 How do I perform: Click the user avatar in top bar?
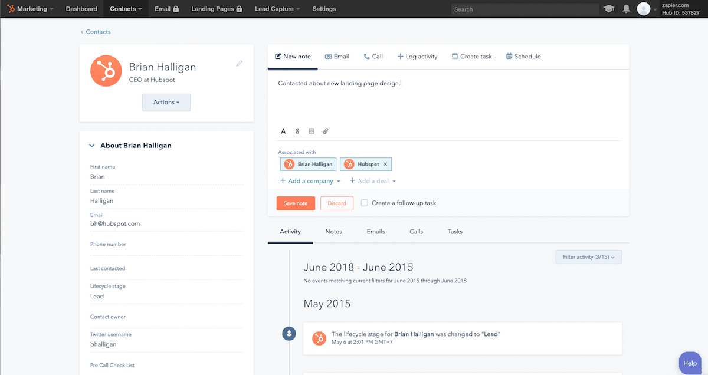pos(644,9)
